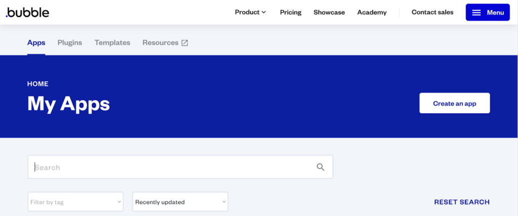Screen dimensions: 518x216
Task: Click the bubble logo
Action: tap(27, 13)
